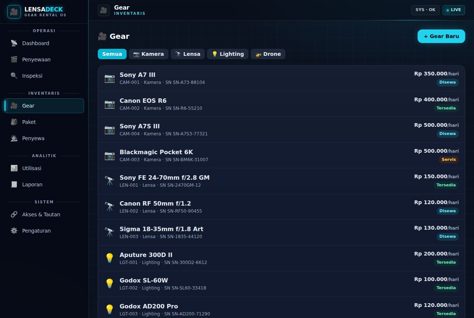
Task: Click bulb icon beside Aputure 300D II
Action: click(109, 258)
